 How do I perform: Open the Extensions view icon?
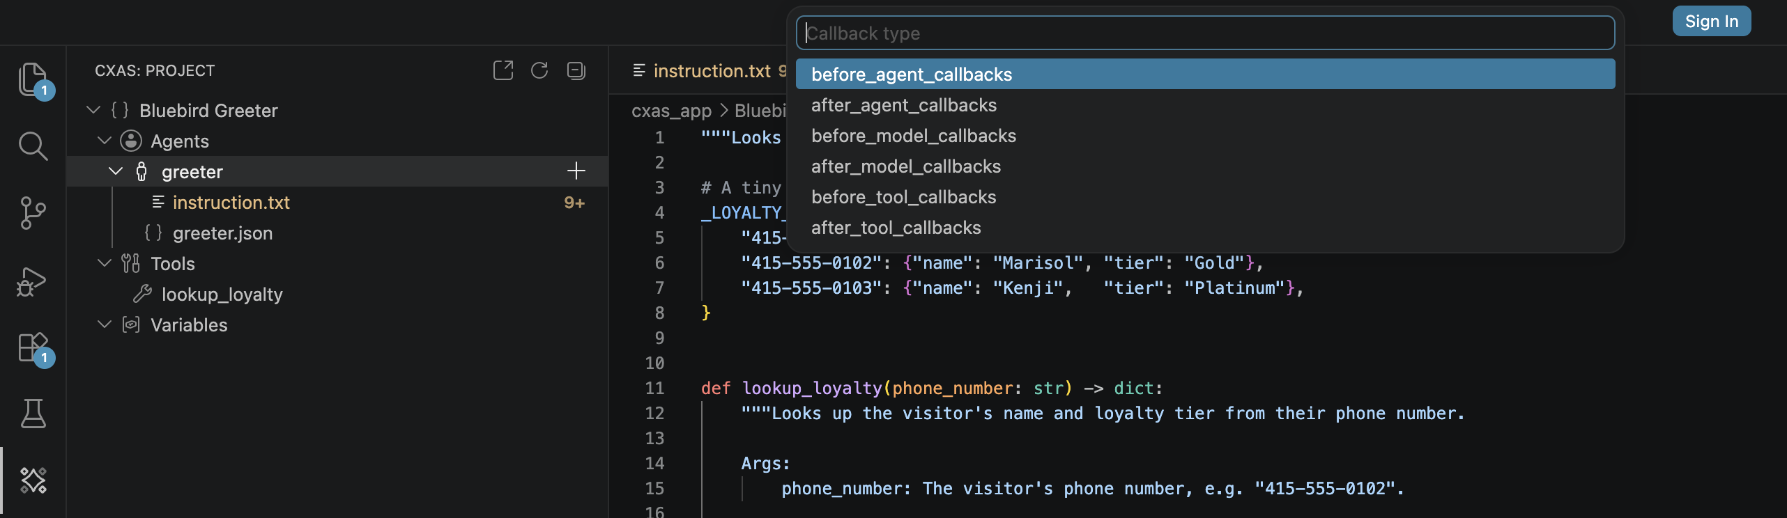tap(33, 347)
